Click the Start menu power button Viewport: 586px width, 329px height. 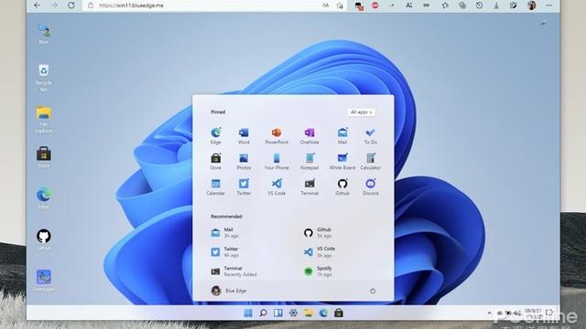pos(373,291)
